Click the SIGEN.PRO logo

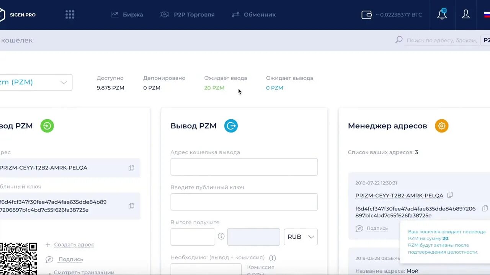tap(18, 15)
